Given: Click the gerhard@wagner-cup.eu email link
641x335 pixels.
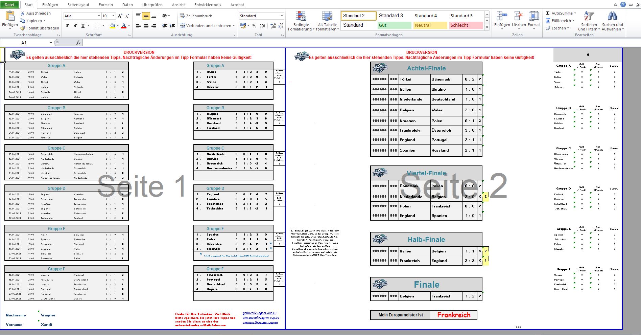Looking at the screenshot, I should tap(259, 313).
